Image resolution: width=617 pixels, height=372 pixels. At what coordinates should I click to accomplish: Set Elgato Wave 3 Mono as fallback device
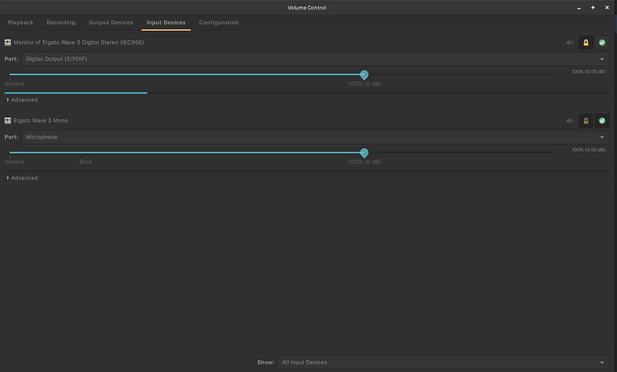[602, 121]
